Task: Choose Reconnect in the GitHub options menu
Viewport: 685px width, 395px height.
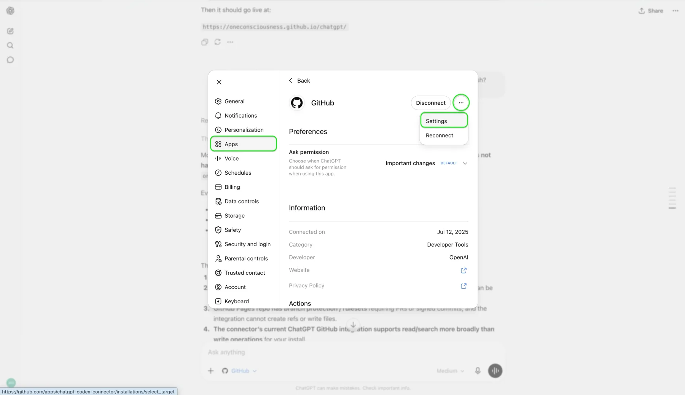Action: [x=444, y=135]
